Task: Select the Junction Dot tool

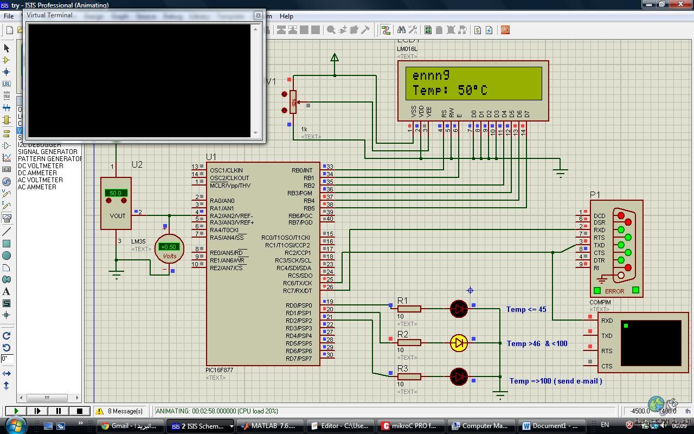Action: 7,72
